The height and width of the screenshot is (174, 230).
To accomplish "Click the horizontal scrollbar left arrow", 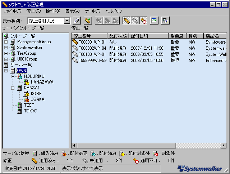I will [74, 146].
